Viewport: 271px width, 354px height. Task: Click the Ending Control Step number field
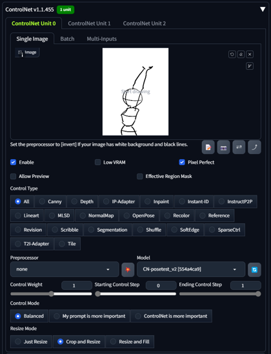tap(246, 285)
